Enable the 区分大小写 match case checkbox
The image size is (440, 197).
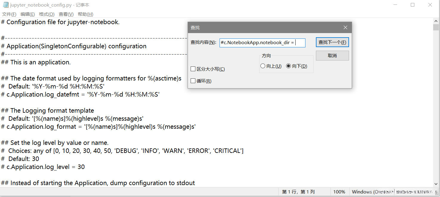point(193,69)
